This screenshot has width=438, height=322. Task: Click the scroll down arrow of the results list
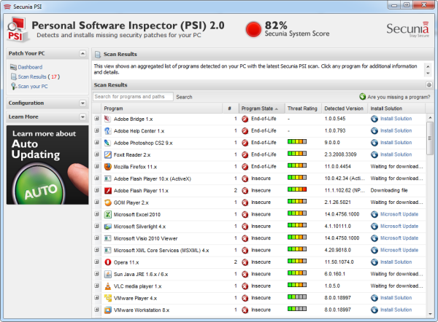point(430,314)
